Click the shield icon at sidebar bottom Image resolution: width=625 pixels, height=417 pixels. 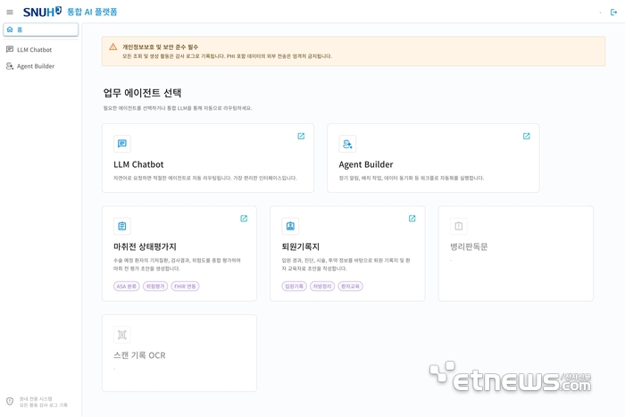(x=10, y=402)
